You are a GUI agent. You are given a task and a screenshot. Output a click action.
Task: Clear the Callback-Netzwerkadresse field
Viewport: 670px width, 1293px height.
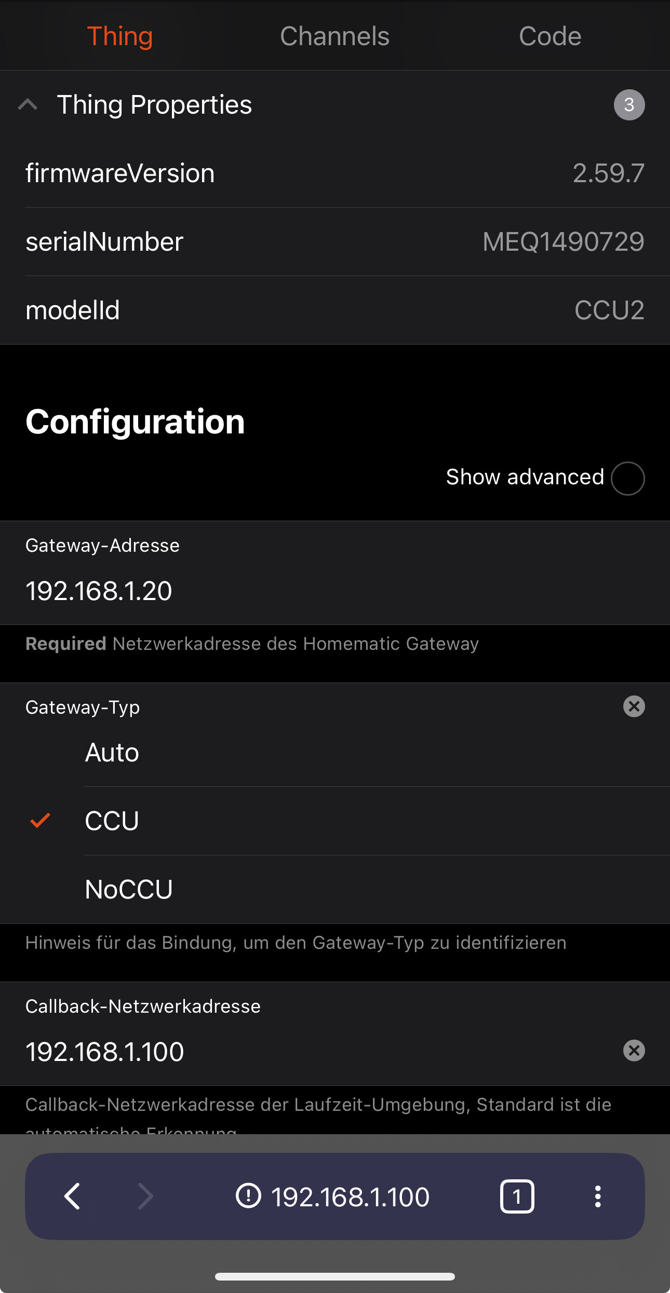(x=634, y=1051)
